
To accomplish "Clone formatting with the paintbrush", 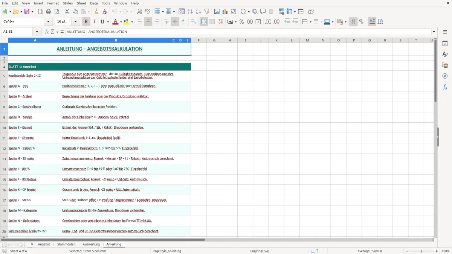I will (97, 12).
